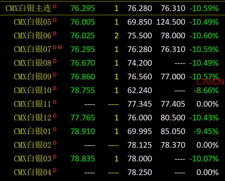
Task: Click the D marker on the CMX白银08 row
Action: pyautogui.click(x=55, y=61)
